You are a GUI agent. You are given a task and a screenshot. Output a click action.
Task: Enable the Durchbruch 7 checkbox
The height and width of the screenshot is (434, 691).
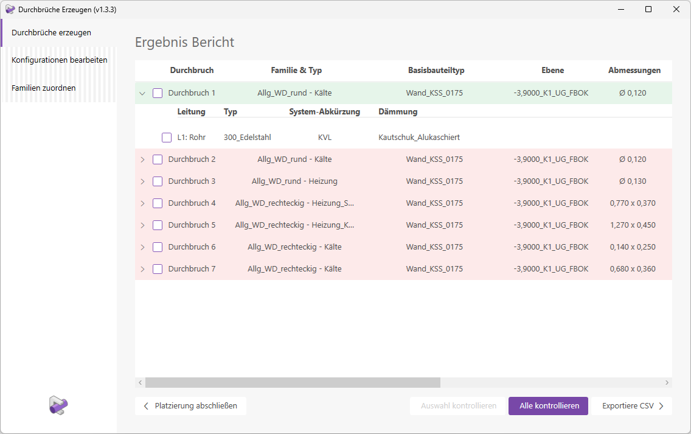pos(158,269)
